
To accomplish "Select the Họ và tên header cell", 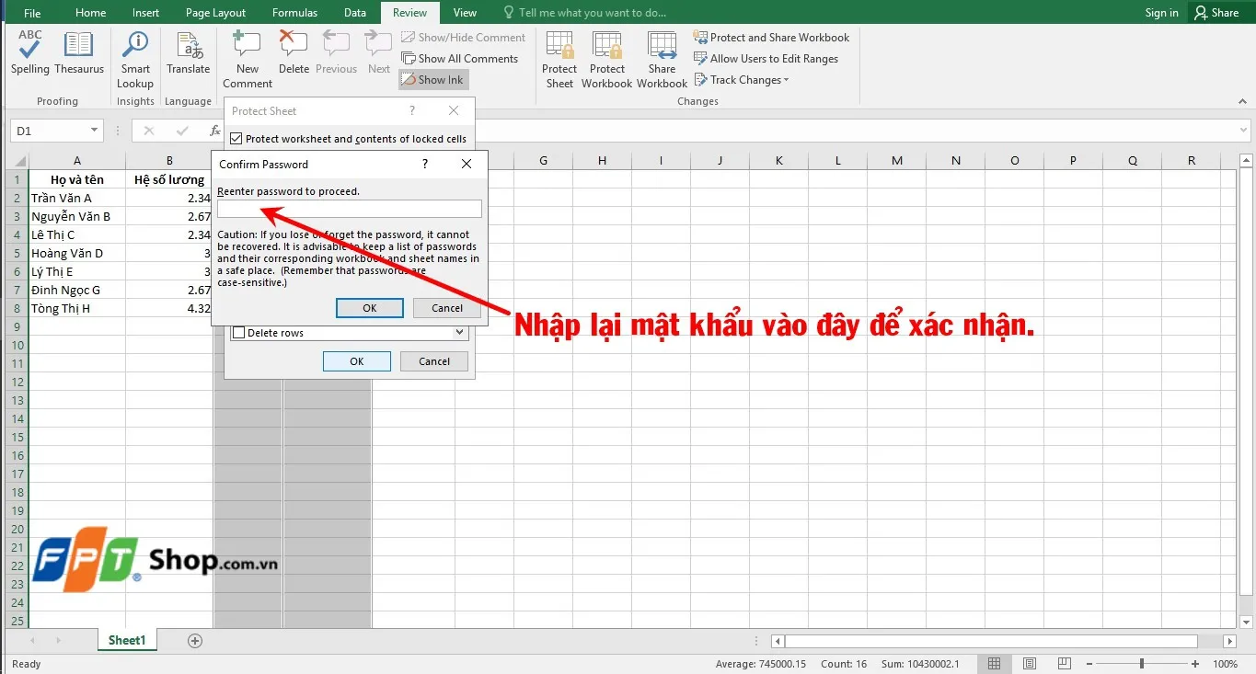I will point(77,179).
